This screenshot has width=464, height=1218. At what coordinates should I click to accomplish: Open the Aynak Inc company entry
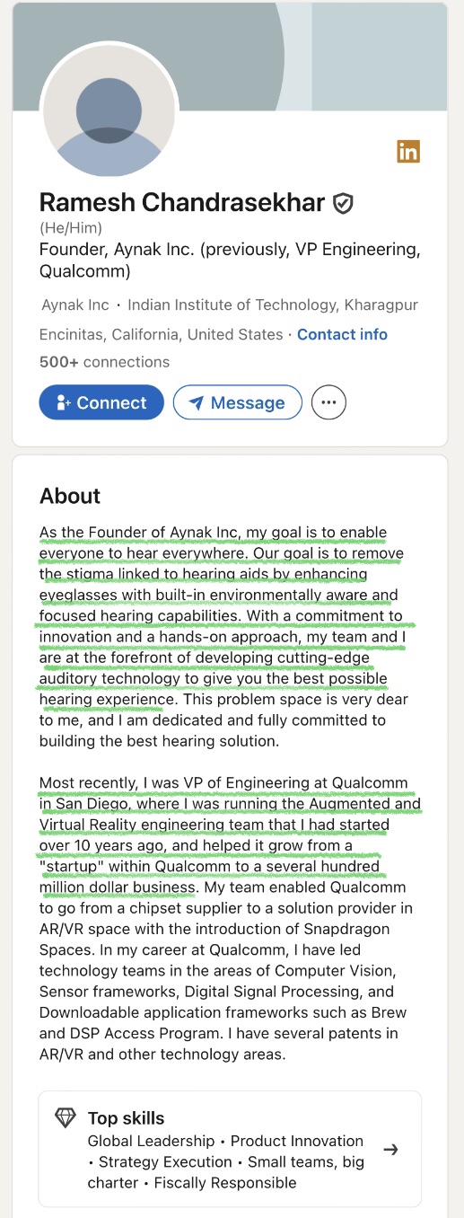click(x=75, y=305)
